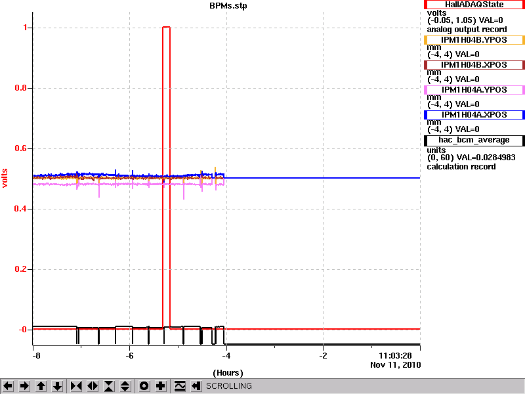Click the VAL=0.0284983 readout text

tap(486, 158)
